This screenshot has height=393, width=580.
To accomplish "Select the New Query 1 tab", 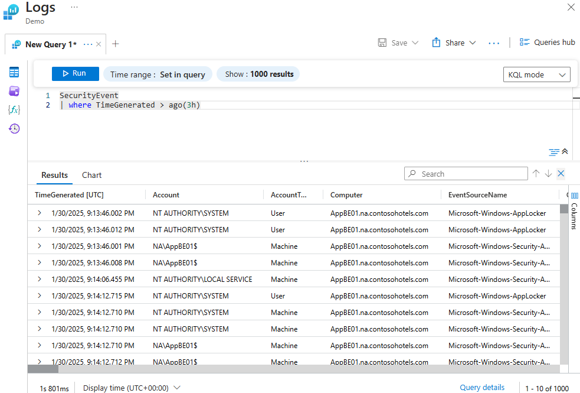I will click(x=51, y=44).
